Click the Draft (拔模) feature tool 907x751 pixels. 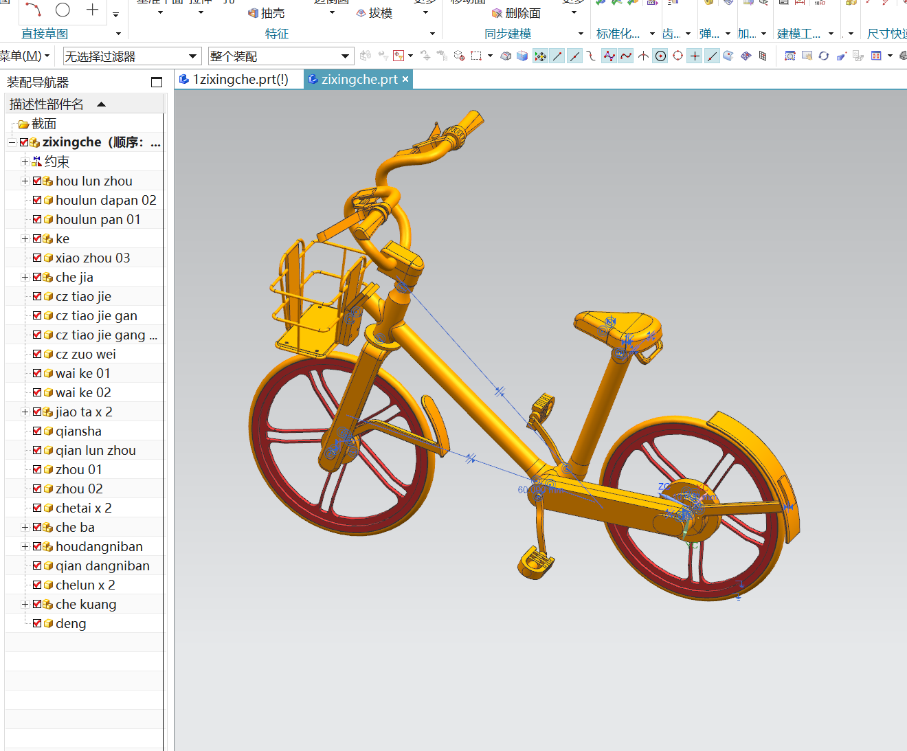[x=374, y=13]
